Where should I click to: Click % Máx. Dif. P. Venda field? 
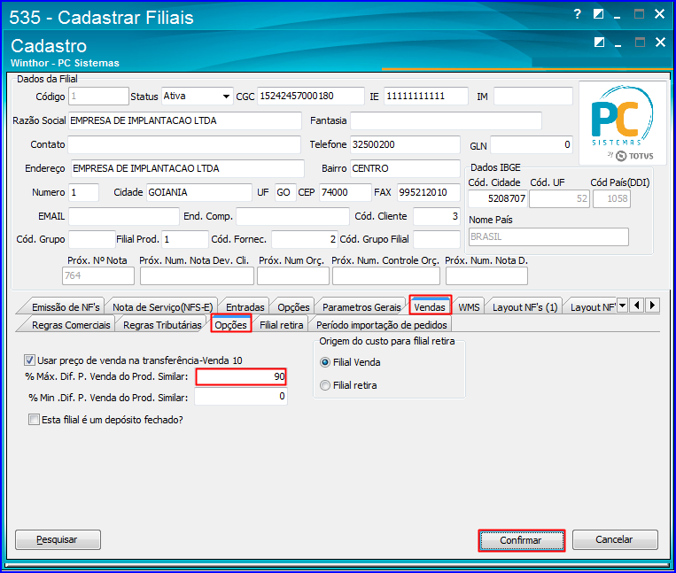click(241, 377)
